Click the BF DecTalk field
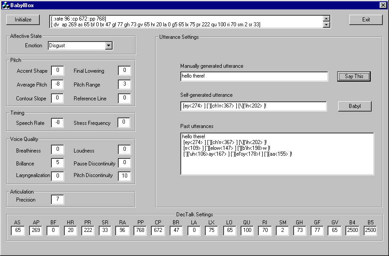Viewport: 389px width, 256px height. point(53,231)
